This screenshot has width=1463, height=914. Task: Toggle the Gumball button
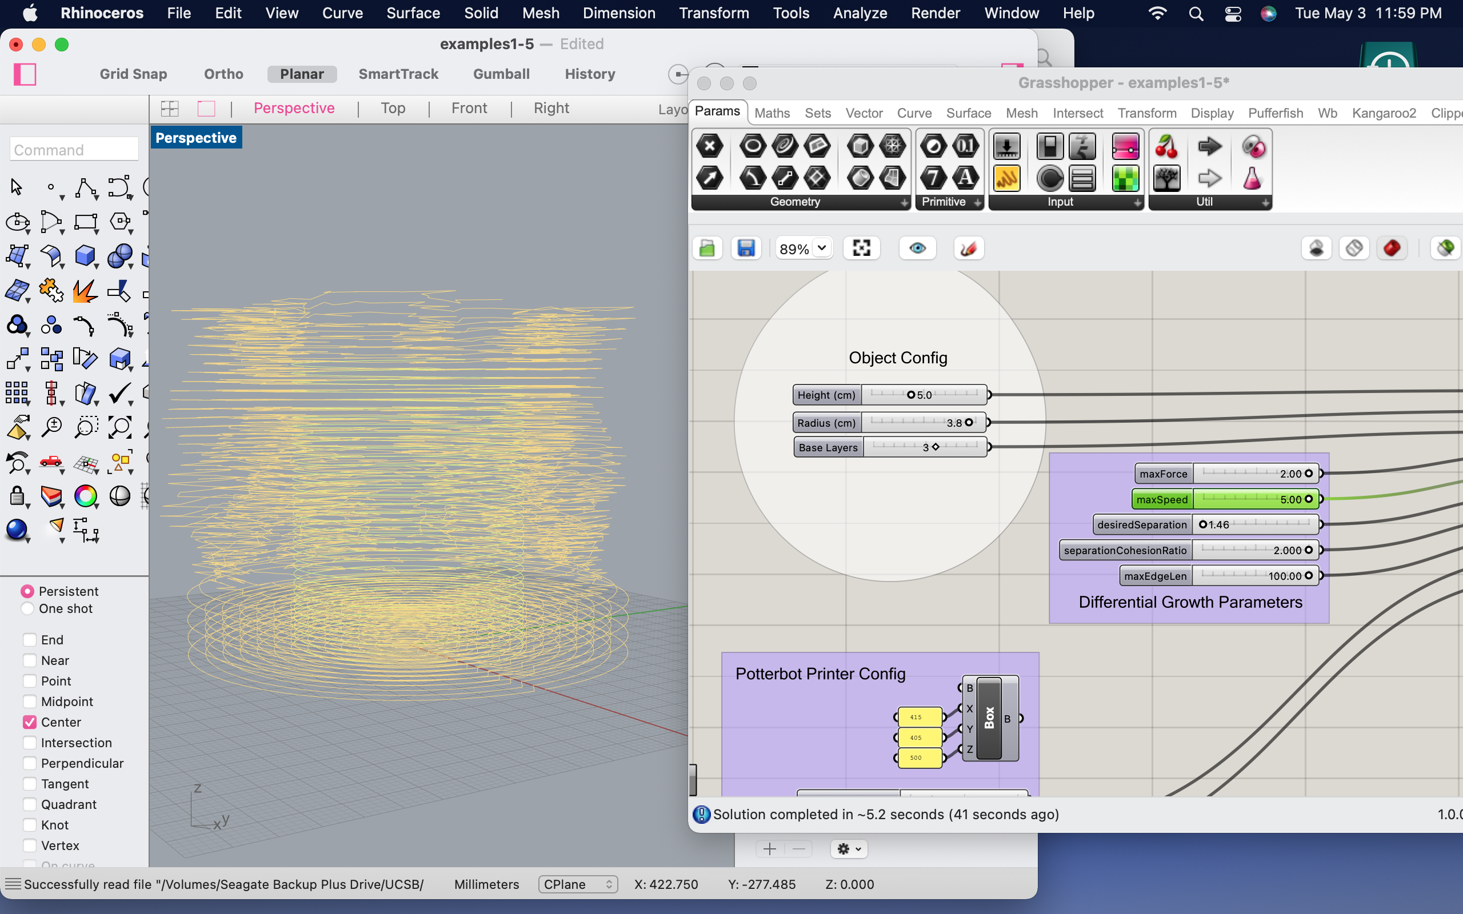(501, 74)
